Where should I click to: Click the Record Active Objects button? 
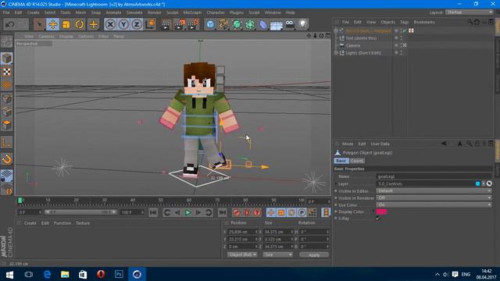236,212
